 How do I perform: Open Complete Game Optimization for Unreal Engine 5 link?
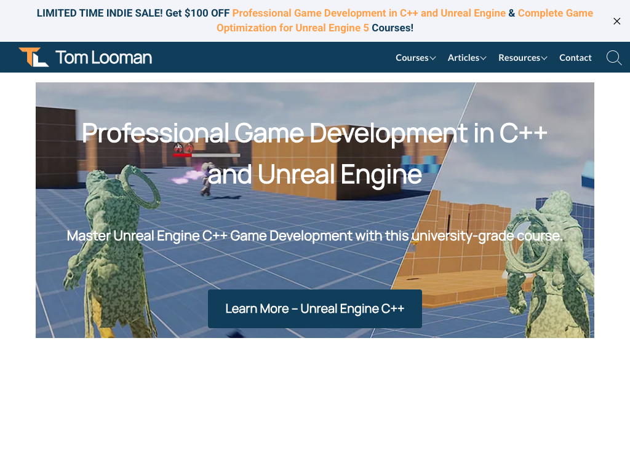click(293, 28)
